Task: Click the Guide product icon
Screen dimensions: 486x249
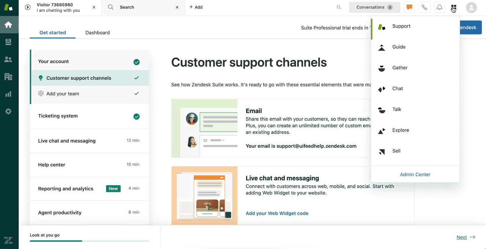Action: click(x=382, y=48)
